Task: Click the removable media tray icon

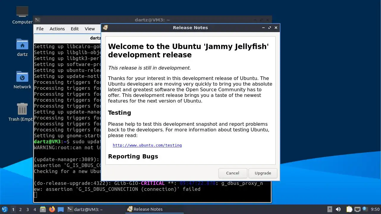Action: 330,209
